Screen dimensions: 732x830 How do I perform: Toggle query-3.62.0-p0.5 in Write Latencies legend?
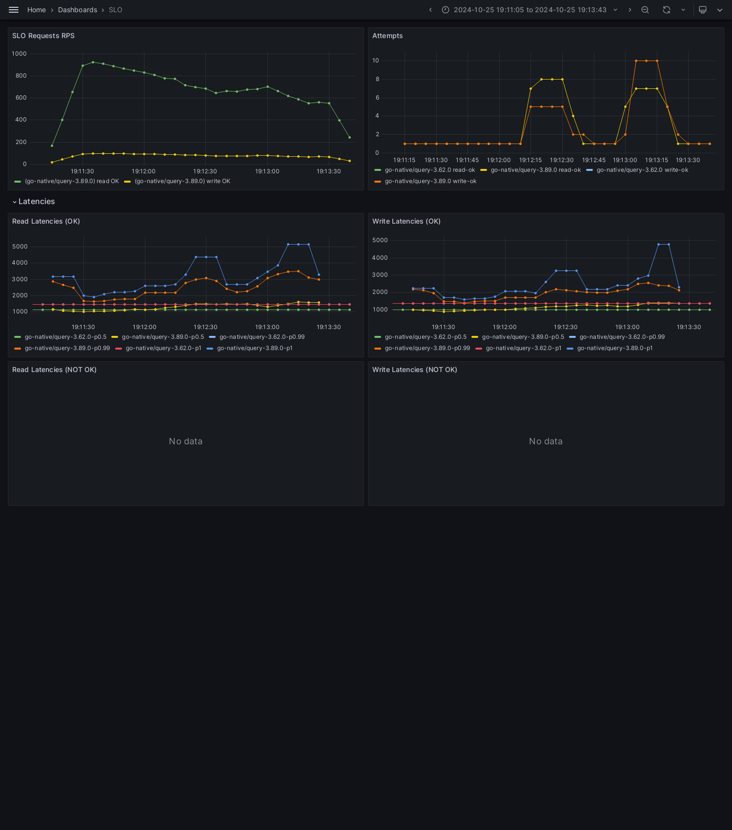[x=426, y=337]
